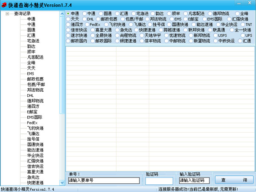Select 飞豹快递 tree entry
The image size is (256, 192).
pos(35,128)
